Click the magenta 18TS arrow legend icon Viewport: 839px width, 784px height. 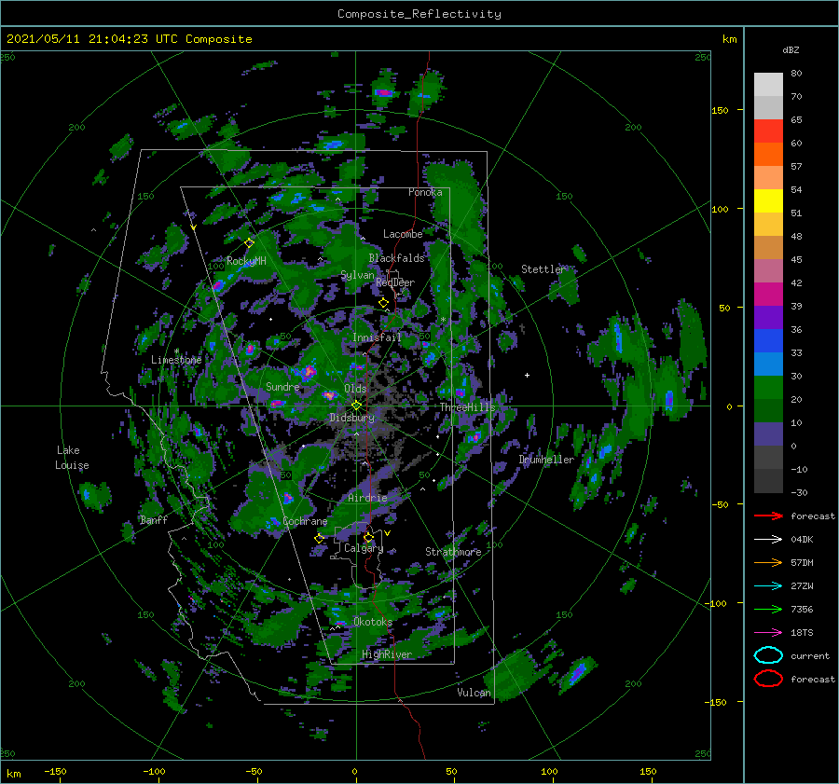pyautogui.click(x=768, y=633)
